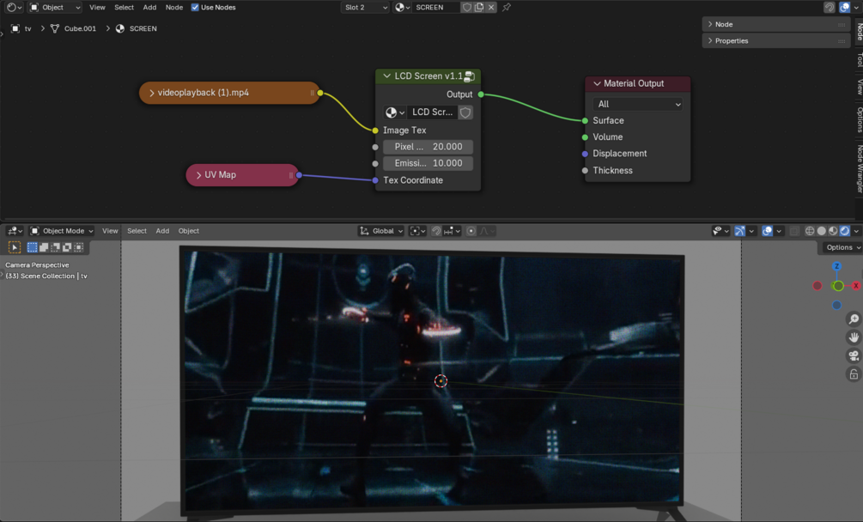Click the Surface input socket
The image size is (863, 522).
(x=585, y=120)
